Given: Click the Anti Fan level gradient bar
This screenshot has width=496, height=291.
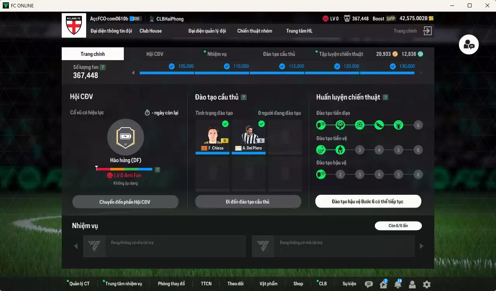Looking at the screenshot, I should coord(124,169).
